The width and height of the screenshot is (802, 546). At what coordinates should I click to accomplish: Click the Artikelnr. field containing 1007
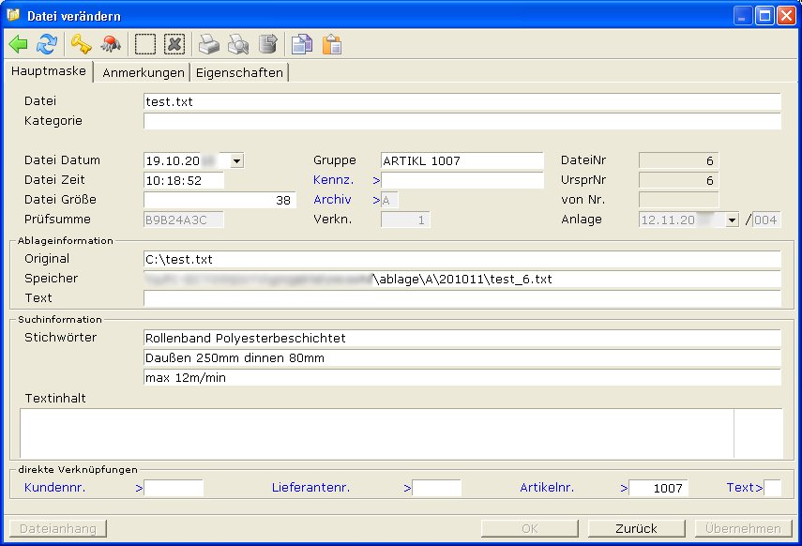[658, 488]
